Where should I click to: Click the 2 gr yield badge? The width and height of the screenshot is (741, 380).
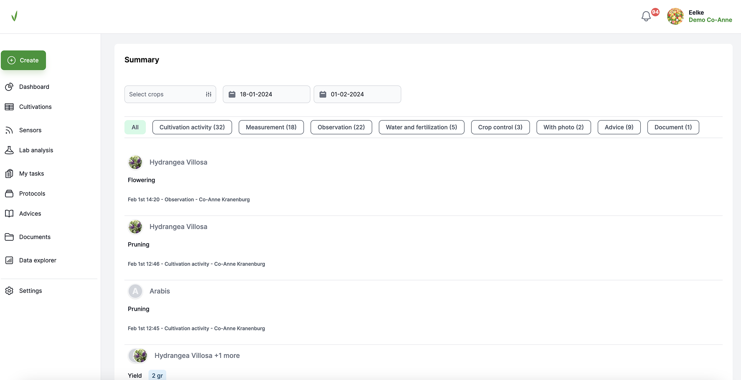(157, 375)
